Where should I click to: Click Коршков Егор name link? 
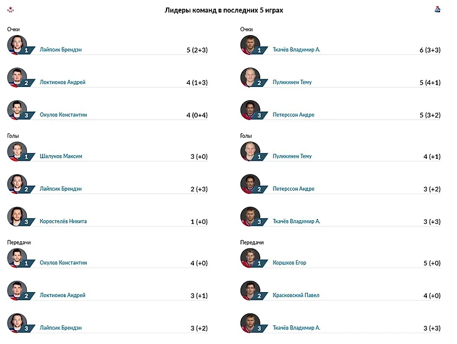click(289, 263)
